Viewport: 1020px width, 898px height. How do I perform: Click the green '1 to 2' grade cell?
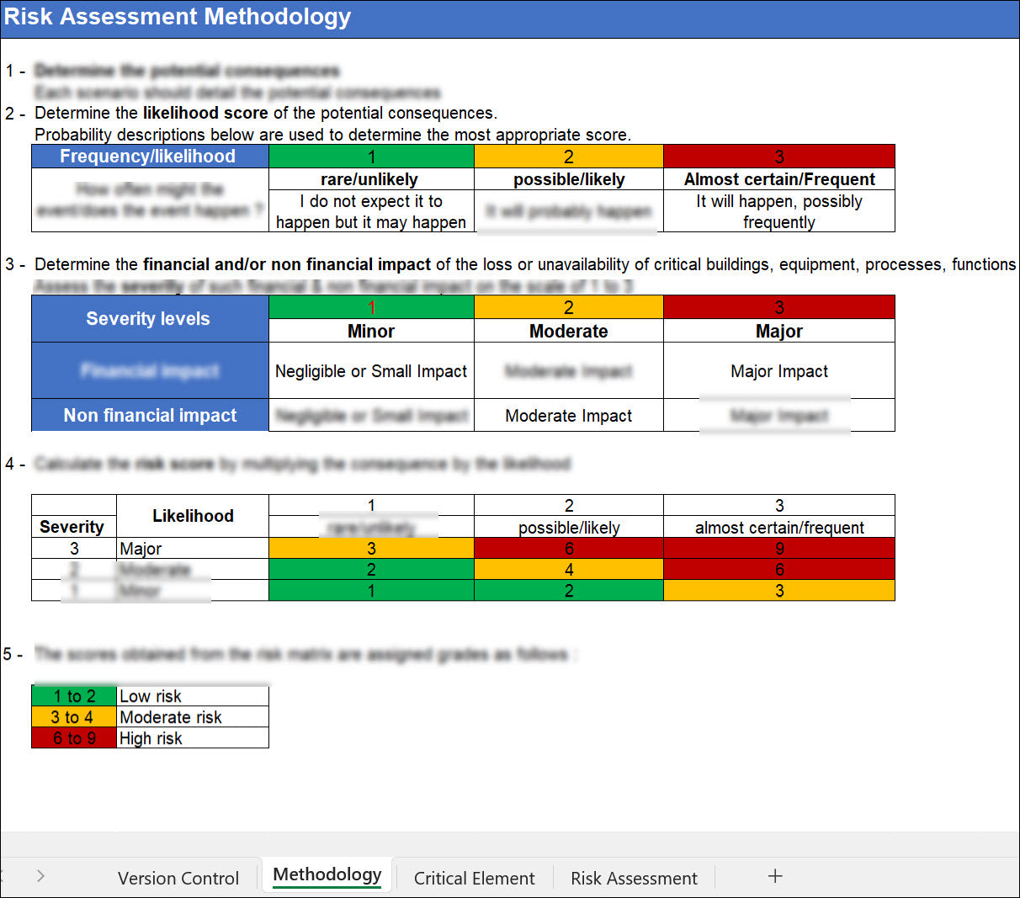[x=74, y=696]
